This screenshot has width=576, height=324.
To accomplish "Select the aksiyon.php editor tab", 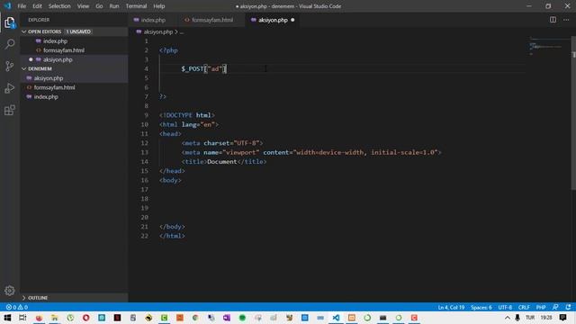I will tap(273, 20).
